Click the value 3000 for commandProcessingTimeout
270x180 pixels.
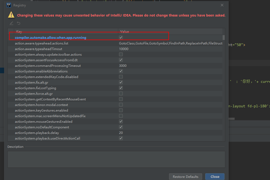click(x=123, y=66)
